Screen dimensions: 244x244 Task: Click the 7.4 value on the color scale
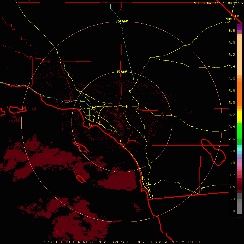(x=232, y=67)
